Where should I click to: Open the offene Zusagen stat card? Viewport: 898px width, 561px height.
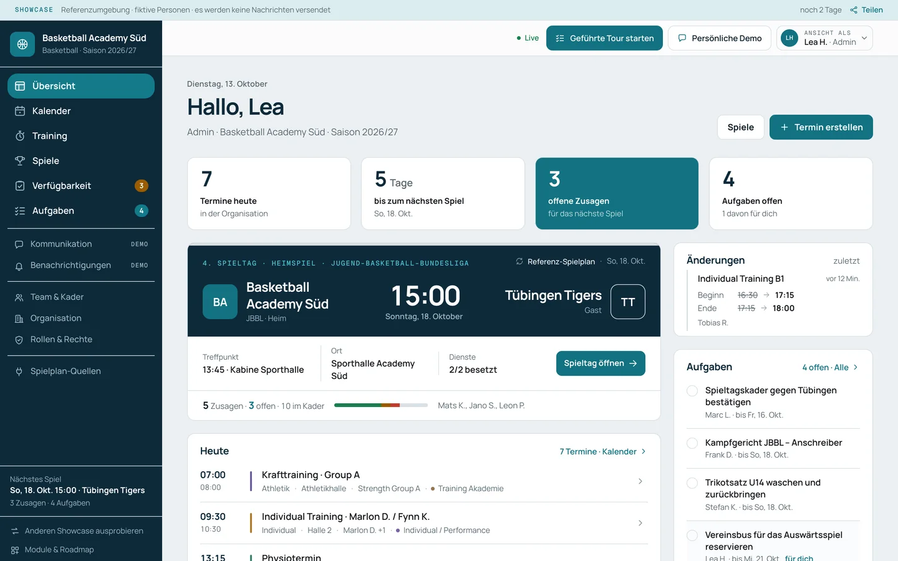pyautogui.click(x=617, y=193)
